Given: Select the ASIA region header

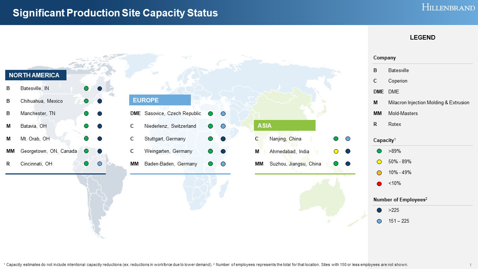Looking at the screenshot, I should coord(285,126).
